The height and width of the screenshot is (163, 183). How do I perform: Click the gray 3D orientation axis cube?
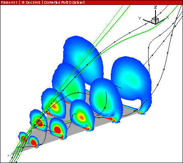(x=155, y=21)
